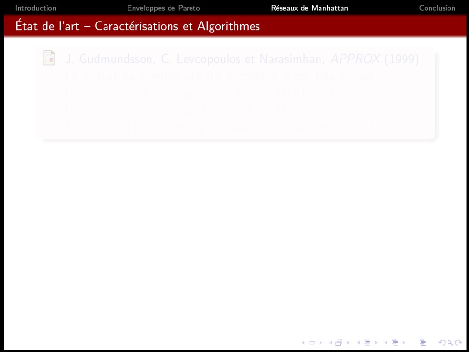Screen dimensions: 469x352
Task: Jump to the Conclusion section
Action: click(437, 8)
